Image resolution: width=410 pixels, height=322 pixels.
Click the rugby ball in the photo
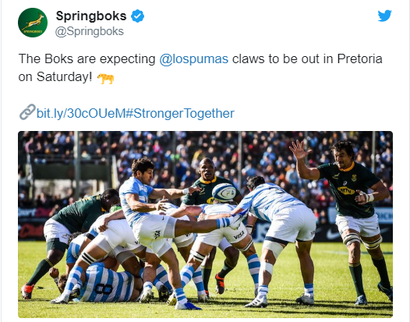point(224,193)
